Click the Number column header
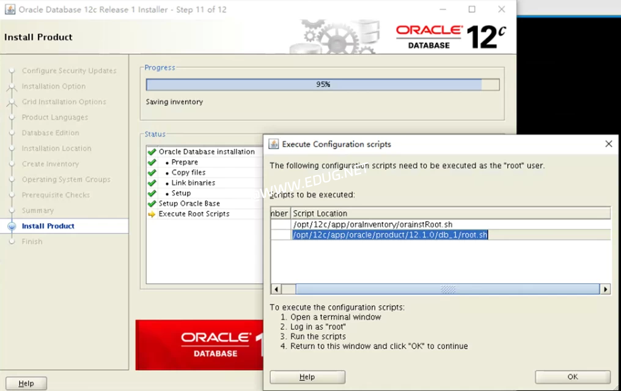The width and height of the screenshot is (621, 391). pos(281,214)
